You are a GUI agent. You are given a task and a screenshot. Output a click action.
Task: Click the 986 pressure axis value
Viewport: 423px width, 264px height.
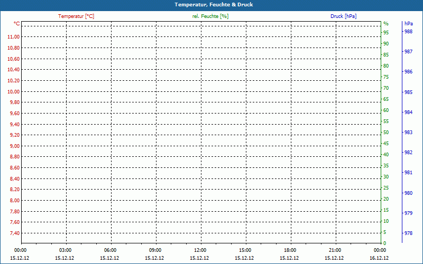(408, 72)
